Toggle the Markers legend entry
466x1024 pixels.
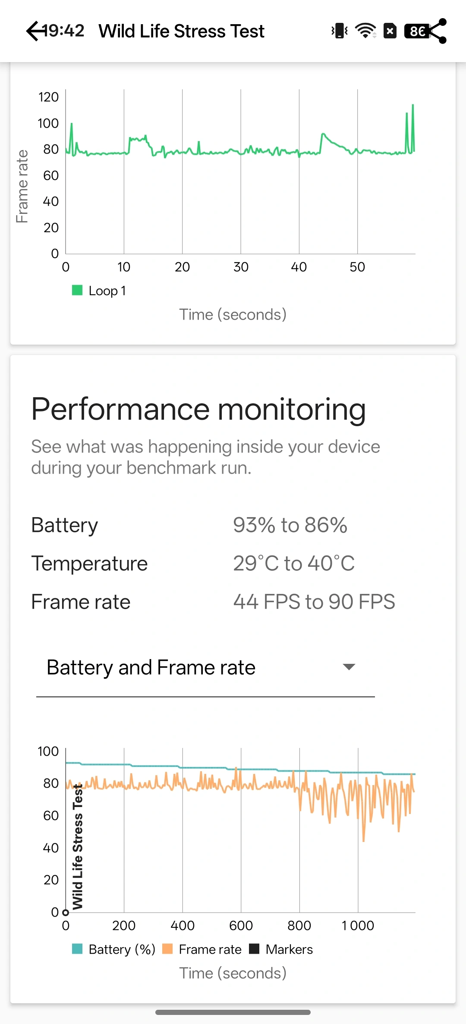click(x=281, y=949)
